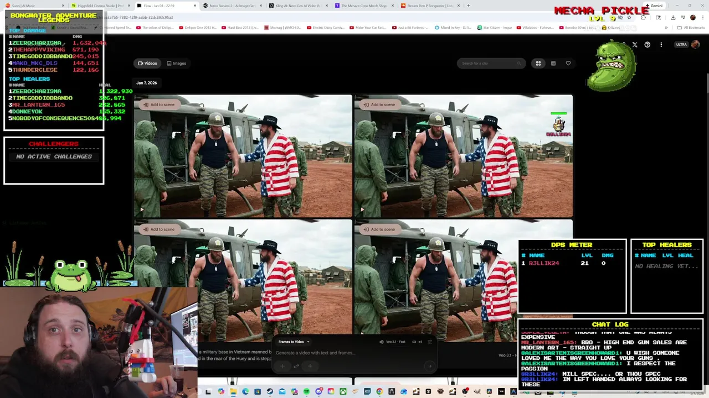Open File Explorer from the taskbar

coord(233,392)
